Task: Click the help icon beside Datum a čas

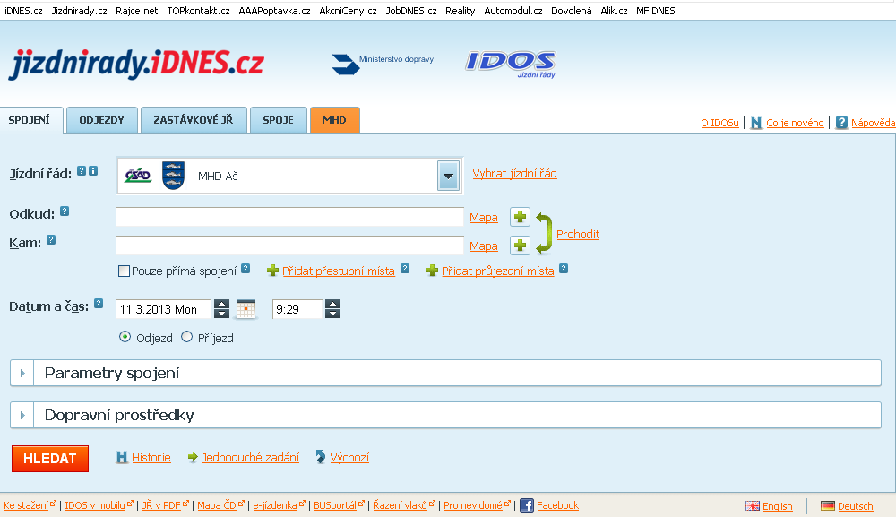Action: tap(99, 304)
